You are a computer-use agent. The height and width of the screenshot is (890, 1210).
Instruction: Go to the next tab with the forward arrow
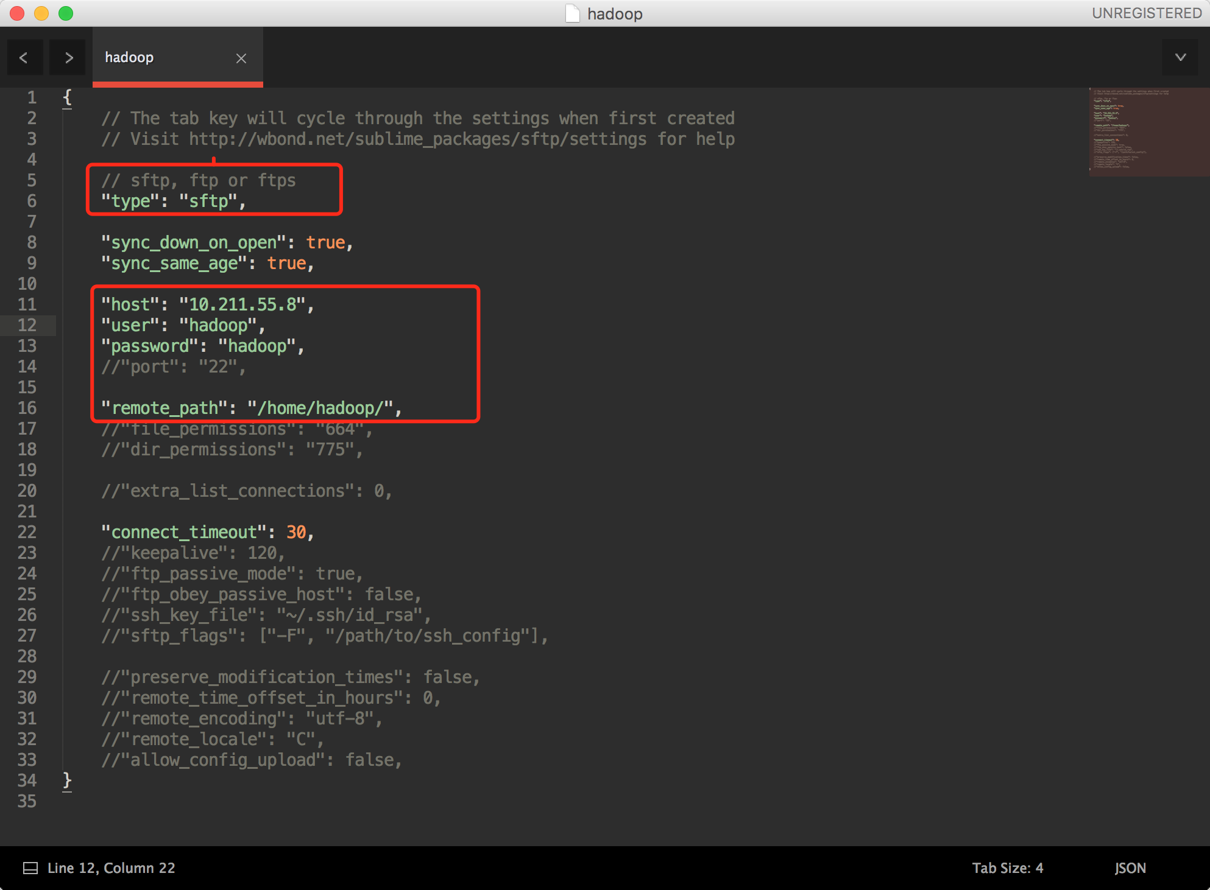pos(68,58)
